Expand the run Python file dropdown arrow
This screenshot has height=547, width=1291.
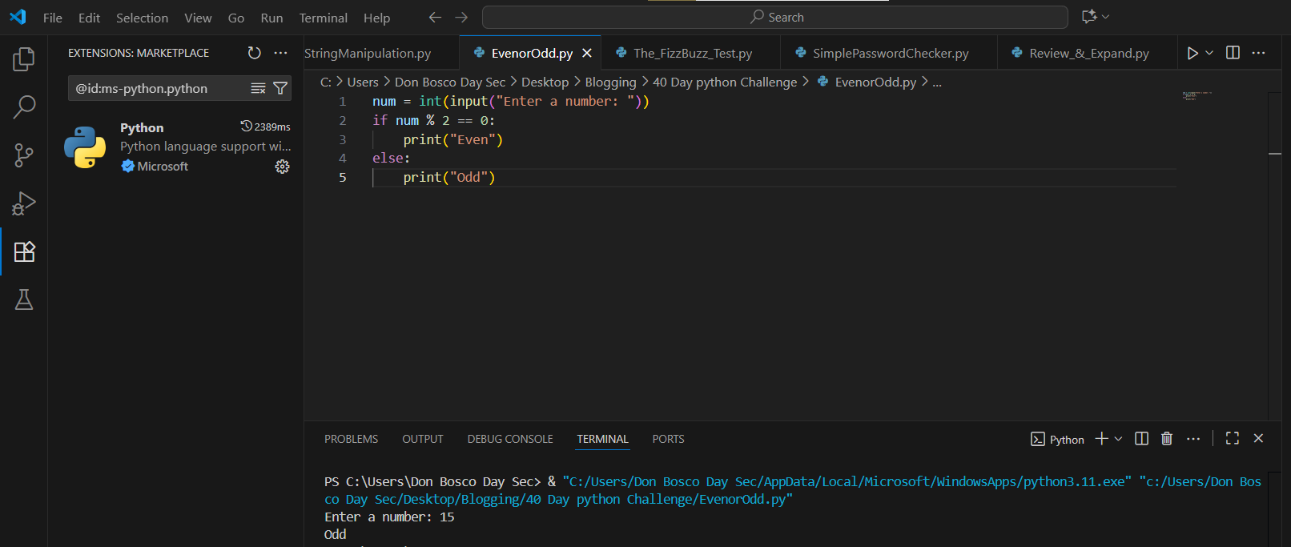pyautogui.click(x=1209, y=53)
